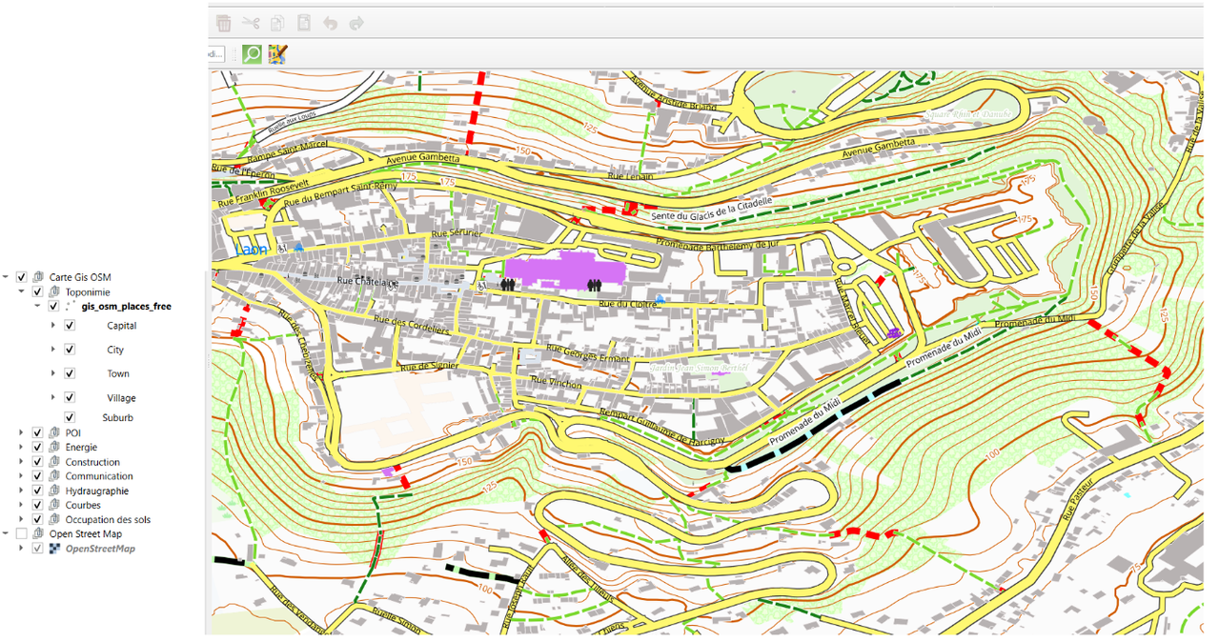Uncheck the gis_osm_places_free layer checkbox

coord(53,307)
